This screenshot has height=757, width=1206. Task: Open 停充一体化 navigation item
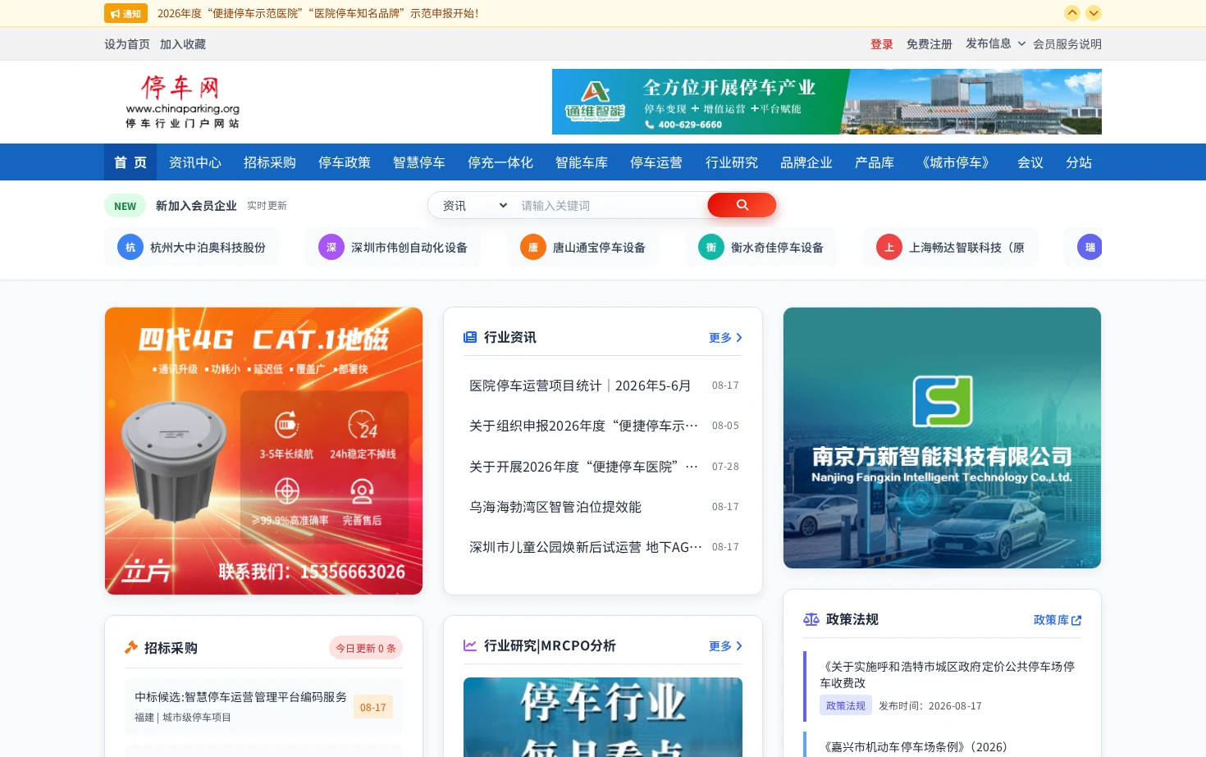pos(500,162)
